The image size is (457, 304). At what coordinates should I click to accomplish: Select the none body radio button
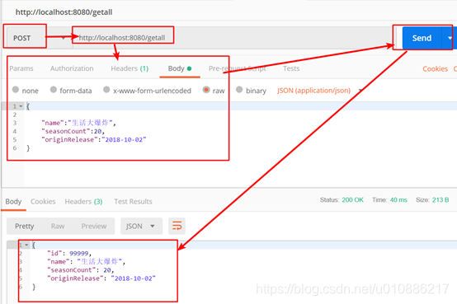click(16, 90)
